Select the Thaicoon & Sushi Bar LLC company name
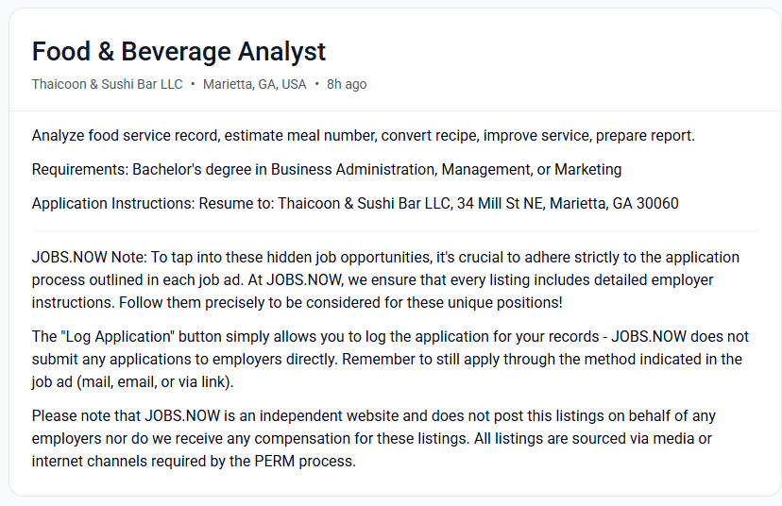Screen dimensions: 782x506 (x=108, y=84)
